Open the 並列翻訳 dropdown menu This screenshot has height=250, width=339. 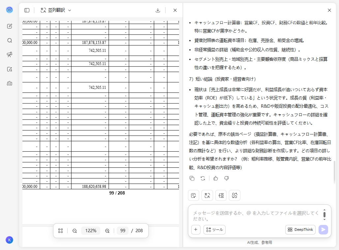pos(55,10)
